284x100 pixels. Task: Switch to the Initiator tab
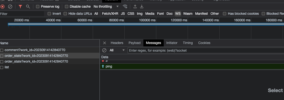pos(172,43)
